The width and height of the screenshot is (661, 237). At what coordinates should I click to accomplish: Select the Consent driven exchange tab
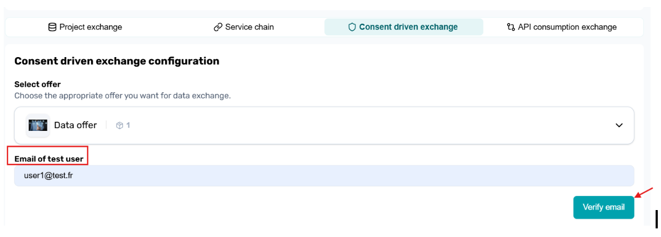[403, 27]
